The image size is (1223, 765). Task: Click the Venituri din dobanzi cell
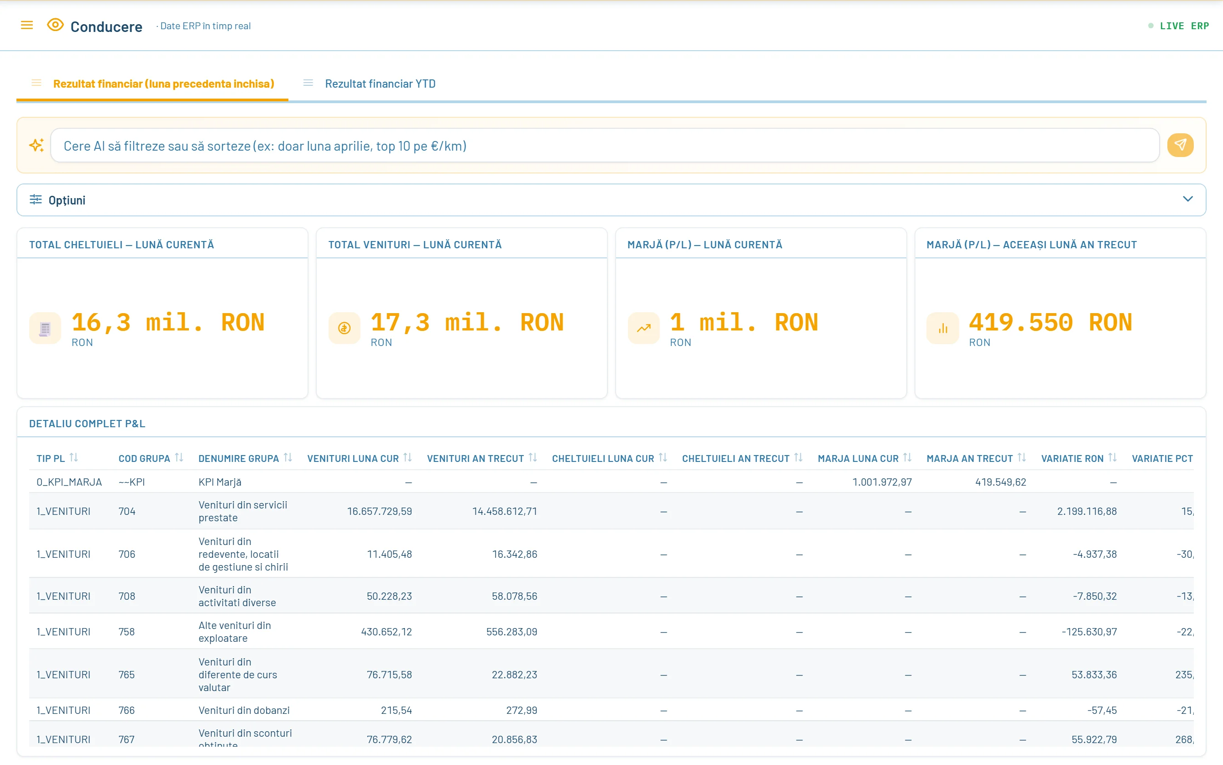click(x=244, y=710)
